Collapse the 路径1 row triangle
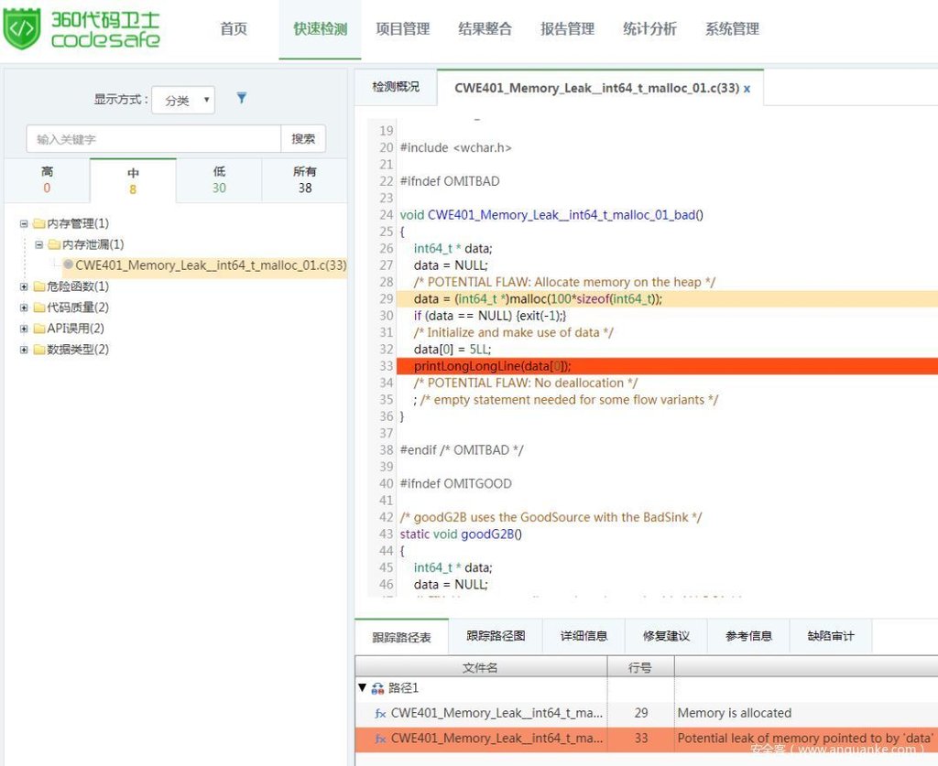This screenshot has height=766, width=938. 363,688
